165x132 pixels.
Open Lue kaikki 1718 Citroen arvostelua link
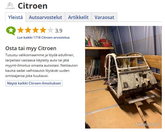pyautogui.click(x=43, y=37)
